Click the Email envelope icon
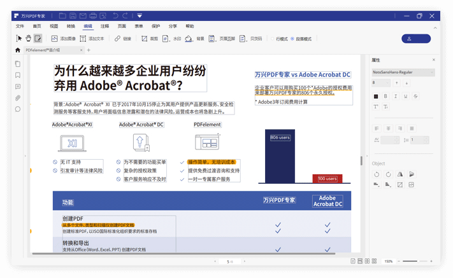The height and width of the screenshot is (278, 453). [83, 16]
